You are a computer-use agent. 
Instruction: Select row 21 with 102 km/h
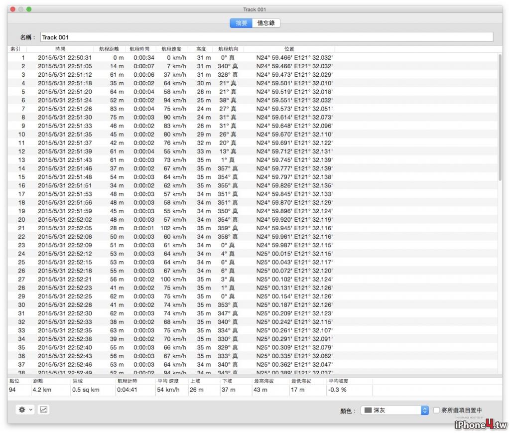pyautogui.click(x=253, y=228)
